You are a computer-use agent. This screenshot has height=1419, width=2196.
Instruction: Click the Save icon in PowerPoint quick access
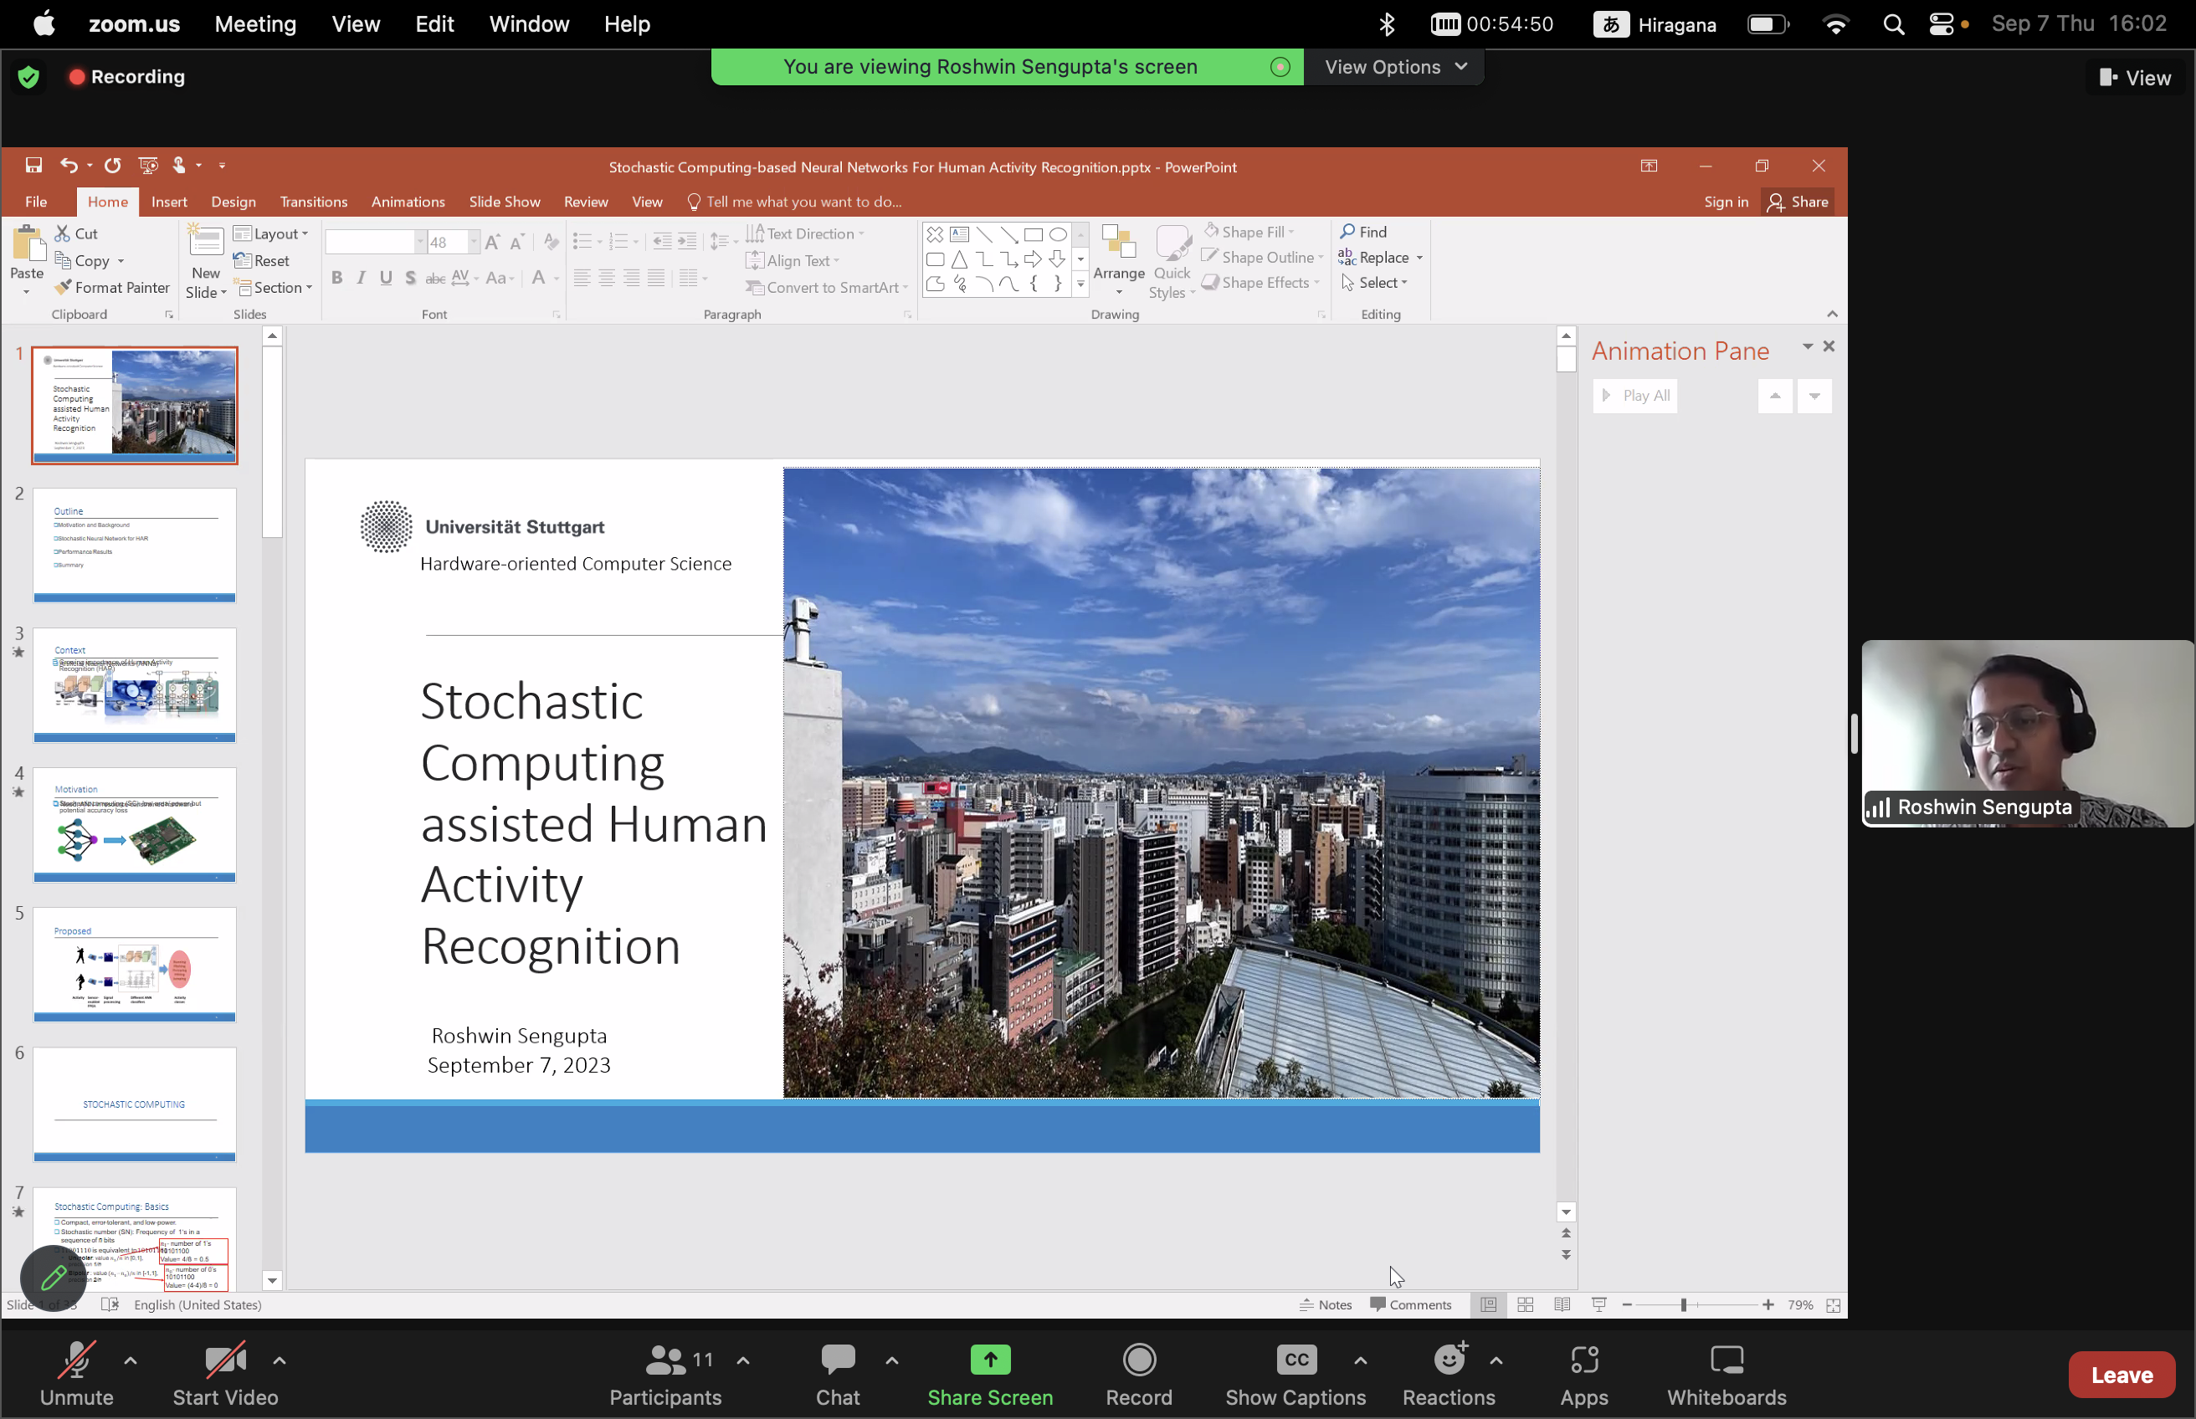pyautogui.click(x=33, y=165)
